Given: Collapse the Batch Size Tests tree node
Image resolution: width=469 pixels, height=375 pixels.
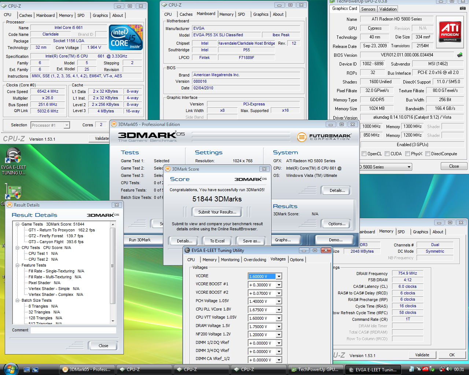Looking at the screenshot, I should coord(18,300).
